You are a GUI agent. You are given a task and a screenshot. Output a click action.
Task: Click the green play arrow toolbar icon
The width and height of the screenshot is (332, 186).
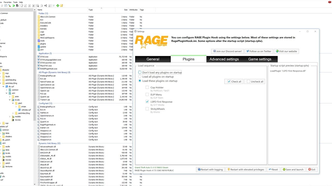[x=14, y=5]
